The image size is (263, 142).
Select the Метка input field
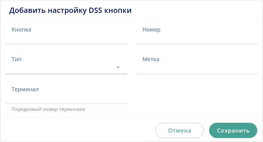point(197,67)
